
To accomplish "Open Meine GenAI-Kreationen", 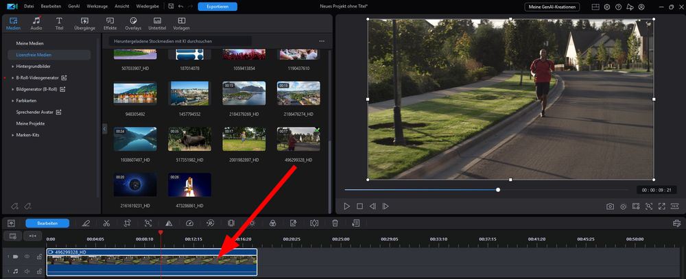I will tap(552, 7).
